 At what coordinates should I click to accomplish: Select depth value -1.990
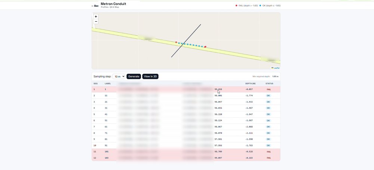tap(249, 139)
